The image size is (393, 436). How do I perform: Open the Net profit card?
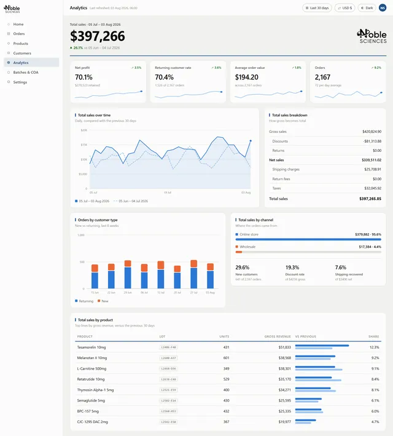pos(108,82)
